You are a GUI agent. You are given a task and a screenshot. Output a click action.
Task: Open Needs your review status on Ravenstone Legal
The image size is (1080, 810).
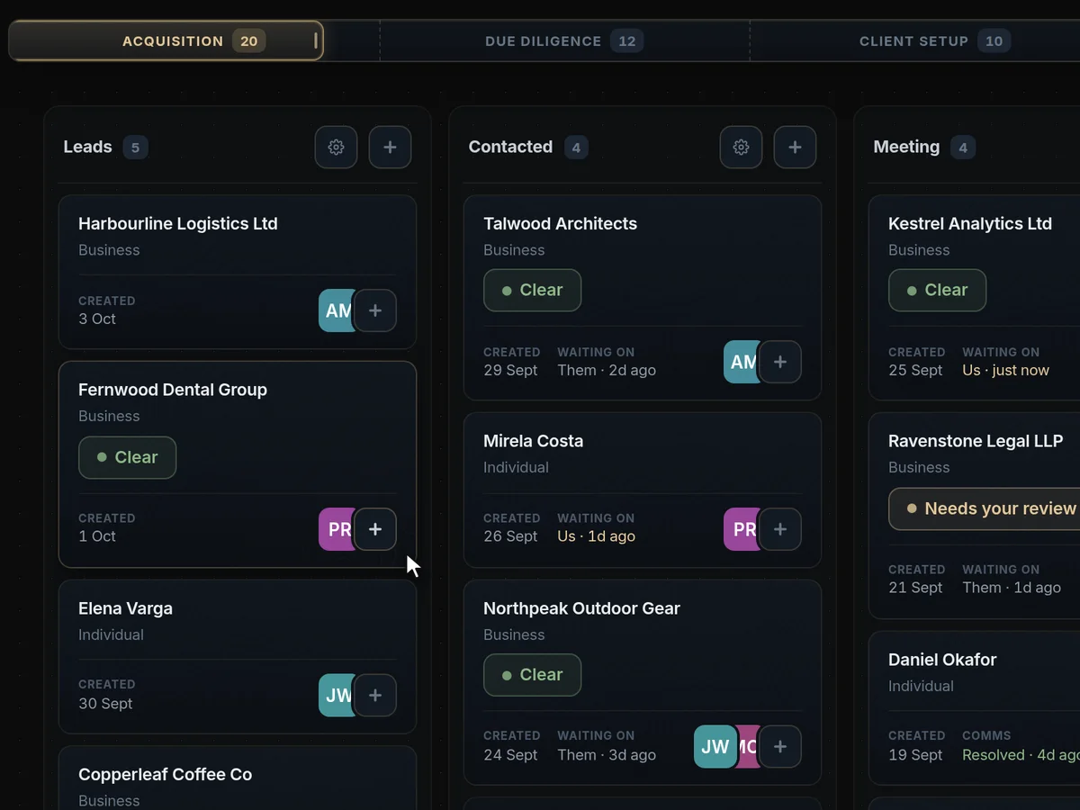985,508
